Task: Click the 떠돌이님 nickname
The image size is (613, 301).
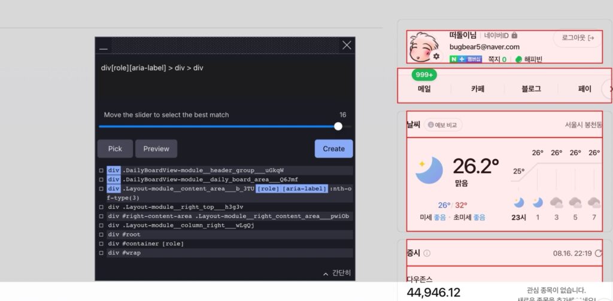Action: (x=463, y=35)
